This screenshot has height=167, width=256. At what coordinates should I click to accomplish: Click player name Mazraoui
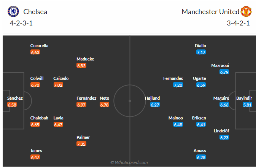click(x=220, y=65)
